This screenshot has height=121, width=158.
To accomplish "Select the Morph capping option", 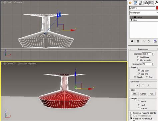I will (x=135, y=77).
